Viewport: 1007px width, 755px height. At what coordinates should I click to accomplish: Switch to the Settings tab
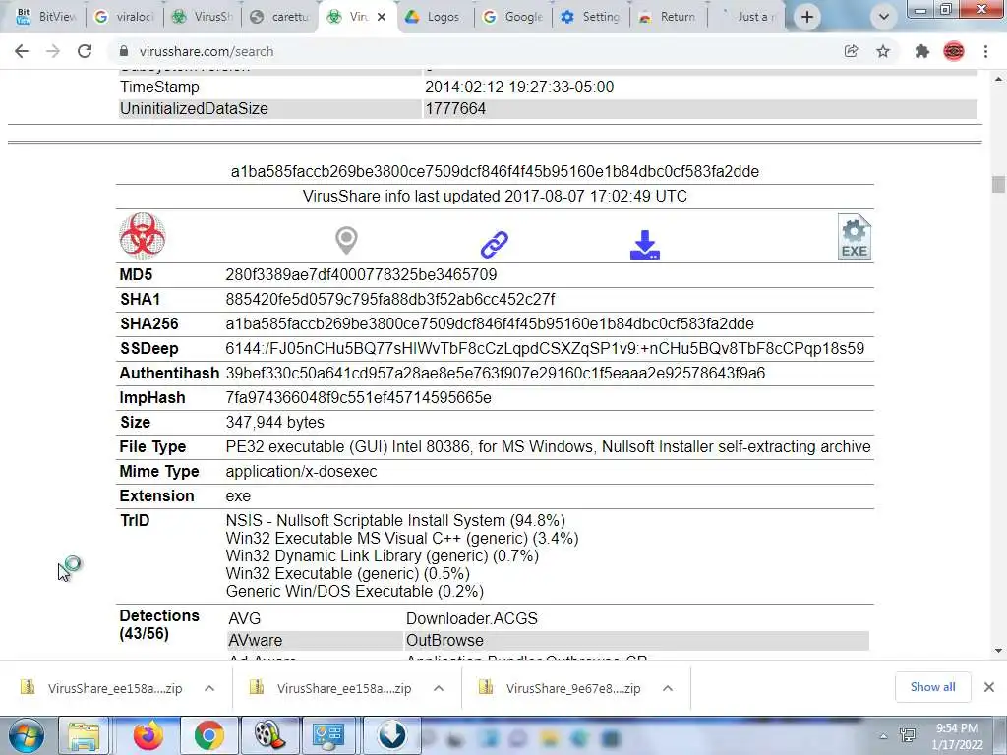tap(590, 17)
